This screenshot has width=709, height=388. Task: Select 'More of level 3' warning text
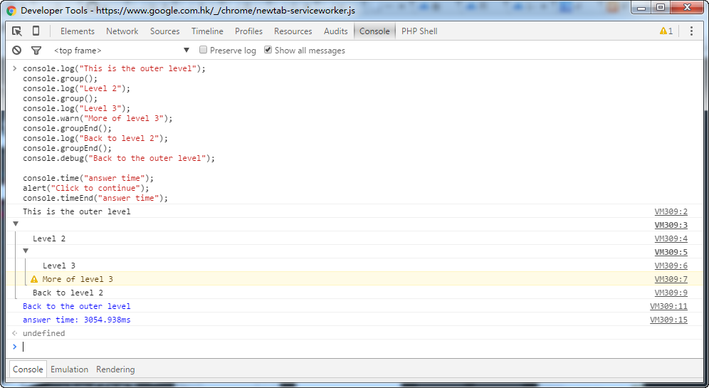78,280
